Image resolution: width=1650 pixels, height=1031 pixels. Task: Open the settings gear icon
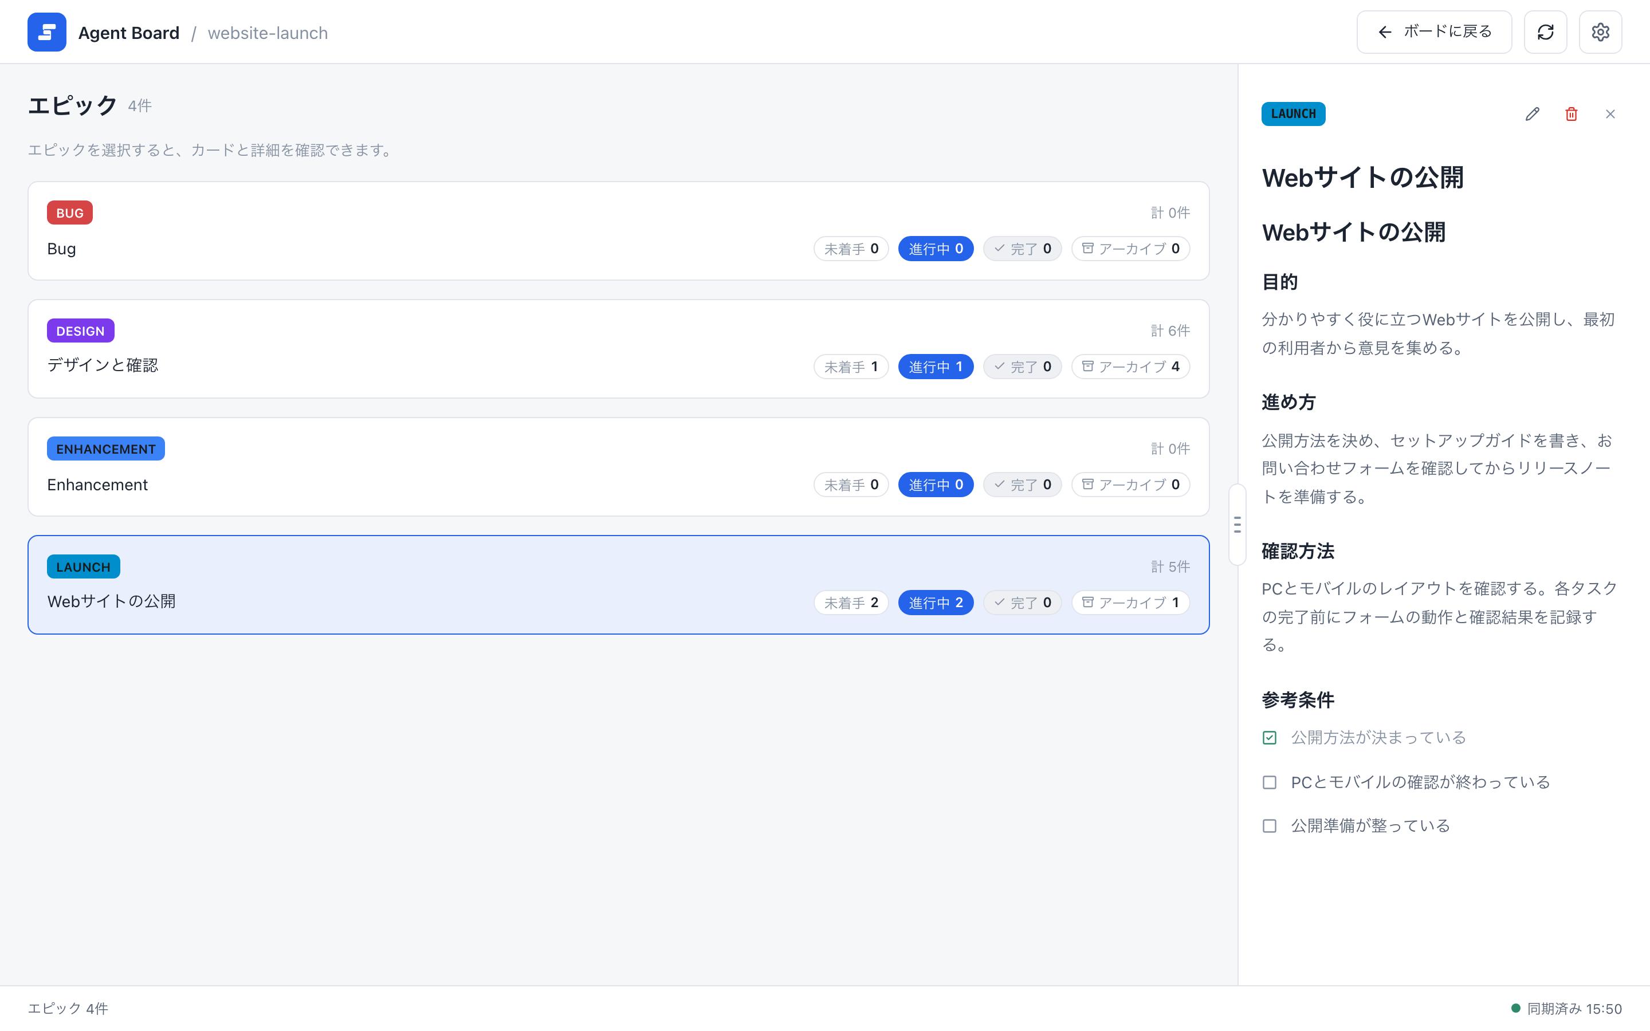coord(1600,32)
